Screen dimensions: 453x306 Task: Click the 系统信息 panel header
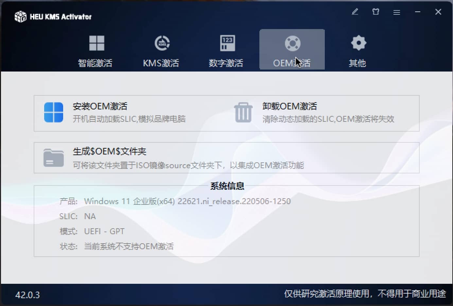point(227,185)
